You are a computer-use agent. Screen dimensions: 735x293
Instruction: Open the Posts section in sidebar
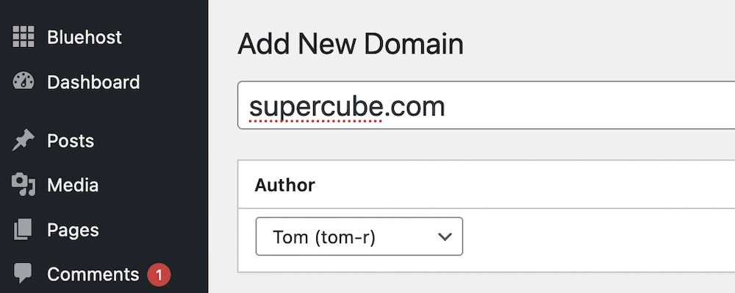71,141
